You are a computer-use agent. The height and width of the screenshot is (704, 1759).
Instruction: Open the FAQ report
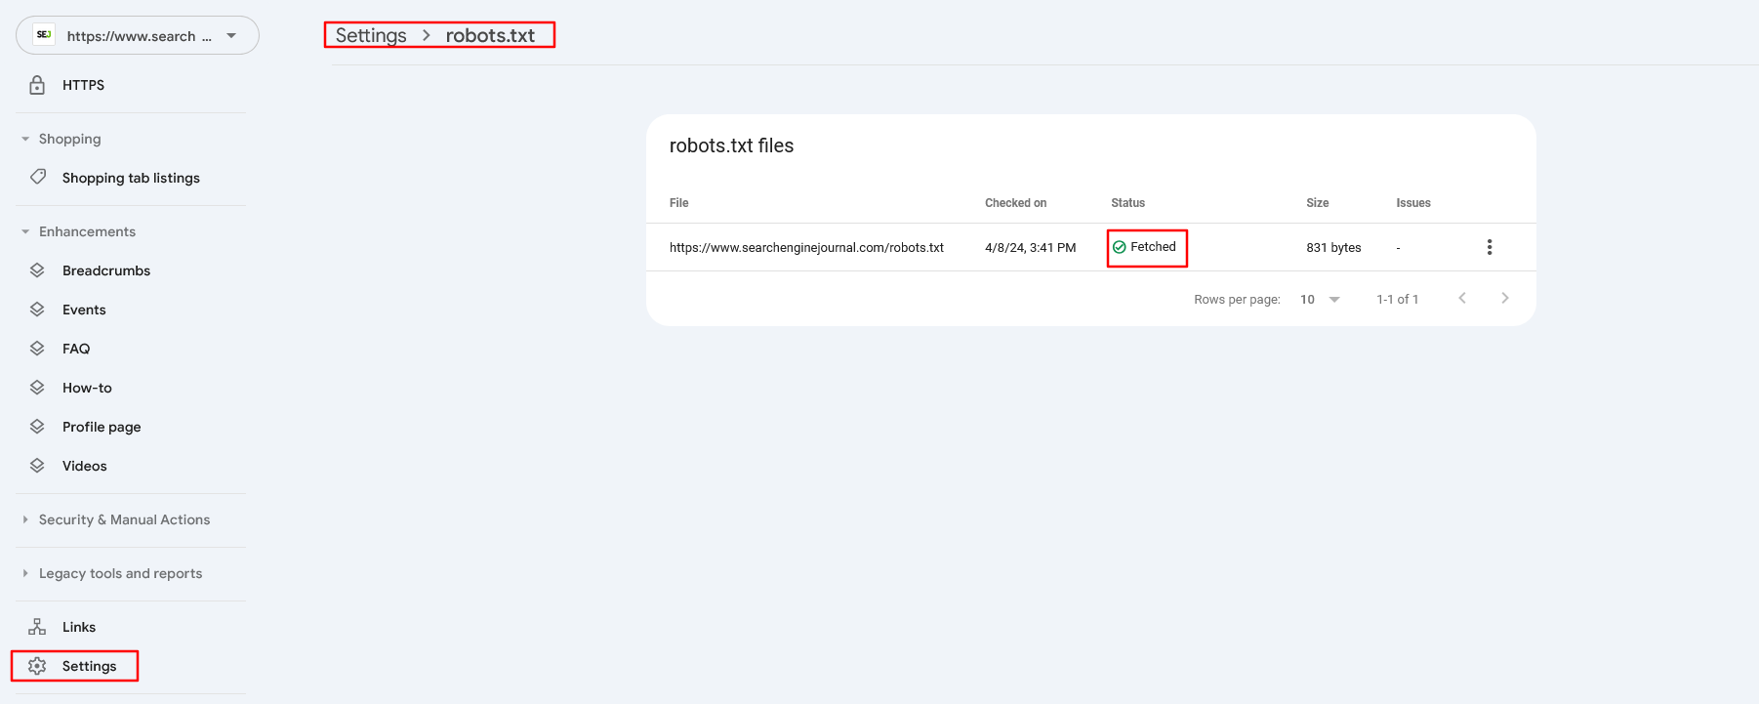click(x=76, y=349)
